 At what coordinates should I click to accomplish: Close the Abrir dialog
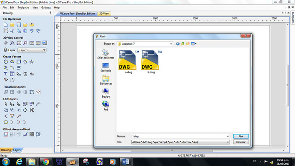[246, 36]
